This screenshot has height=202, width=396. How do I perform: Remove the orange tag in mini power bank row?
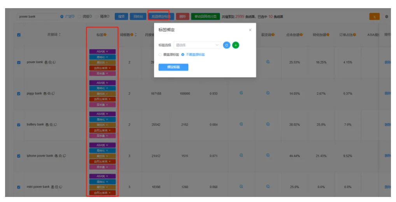tap(107, 187)
